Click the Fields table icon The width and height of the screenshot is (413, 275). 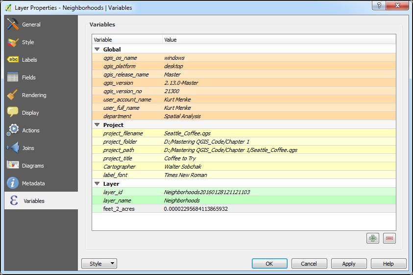13,77
